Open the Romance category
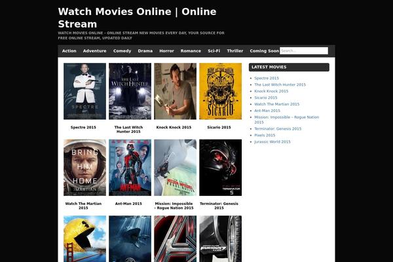 (x=191, y=51)
